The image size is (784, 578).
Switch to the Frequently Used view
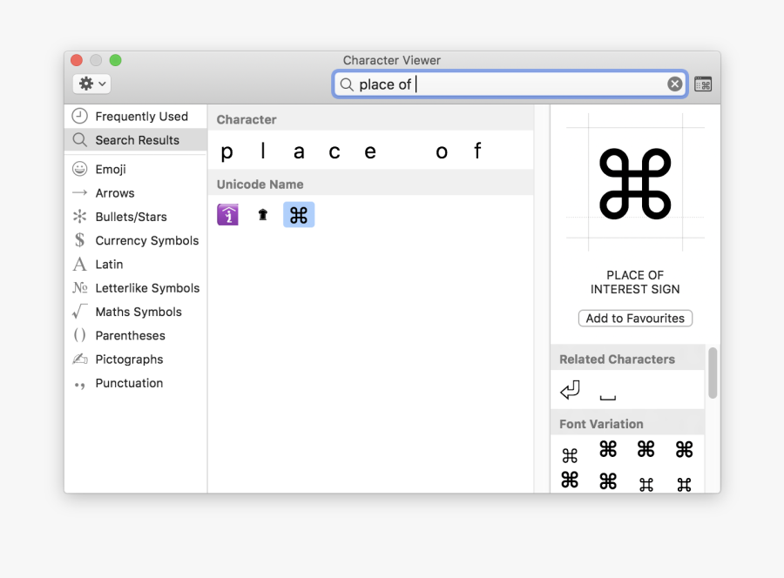pyautogui.click(x=136, y=116)
